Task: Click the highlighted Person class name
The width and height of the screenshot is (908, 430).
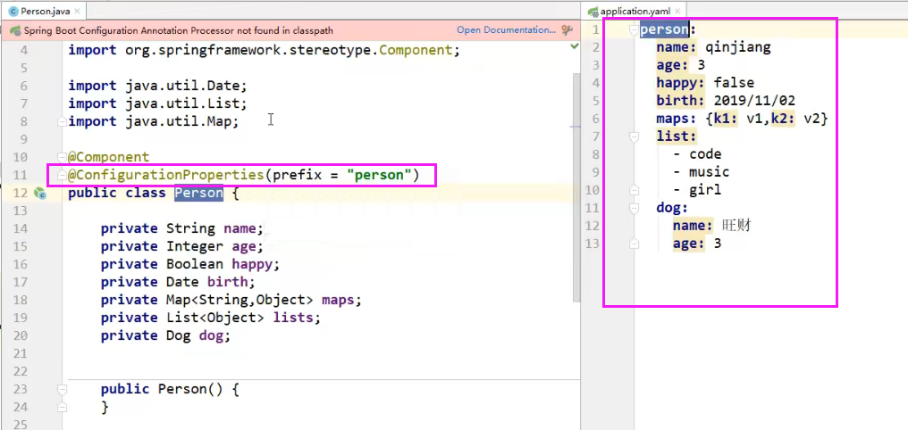Action: (198, 193)
